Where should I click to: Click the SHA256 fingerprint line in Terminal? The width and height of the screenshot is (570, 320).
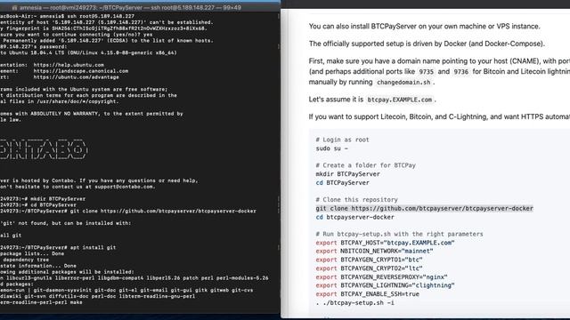tap(103, 28)
